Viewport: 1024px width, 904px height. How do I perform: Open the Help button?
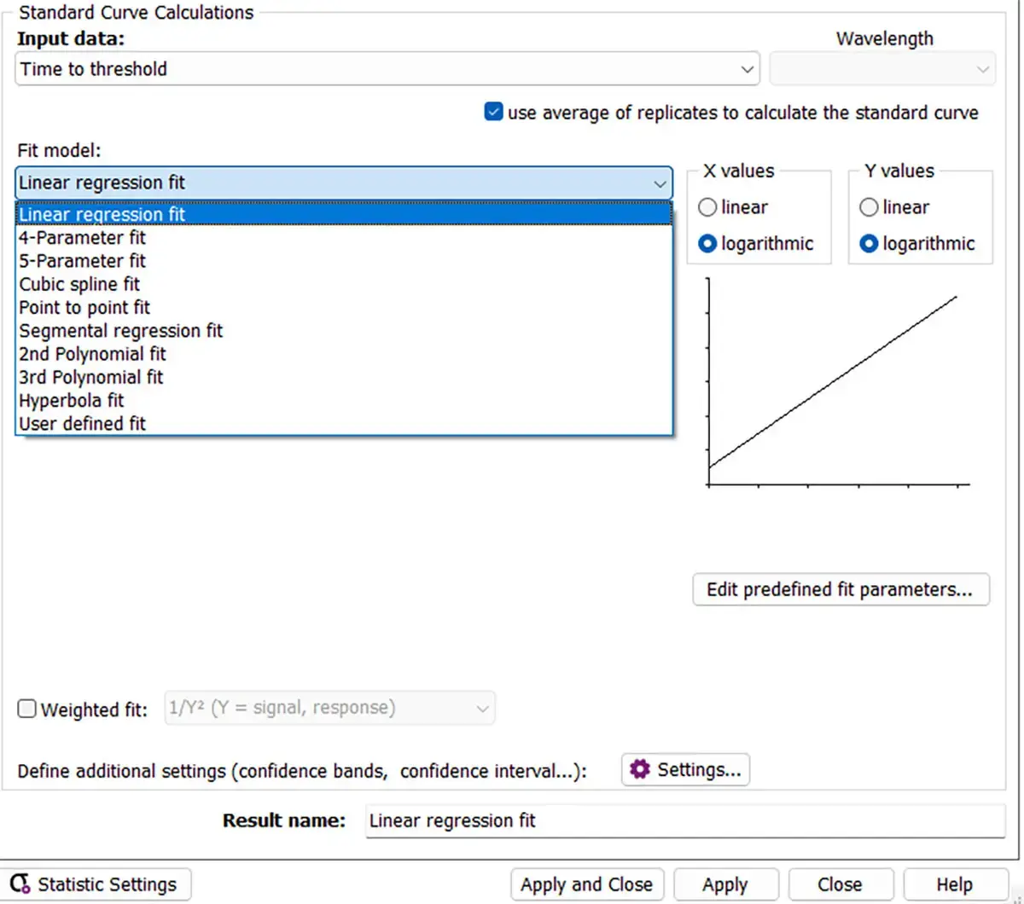coord(954,884)
